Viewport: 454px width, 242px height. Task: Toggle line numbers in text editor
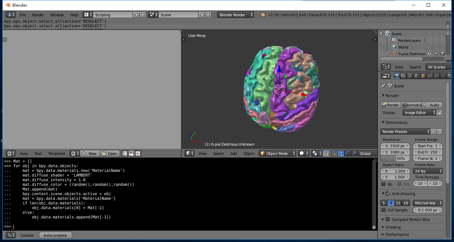coord(125,153)
